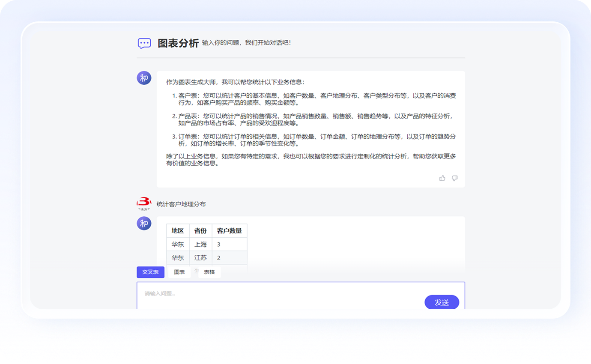Select the 上海 table cell

coord(200,245)
